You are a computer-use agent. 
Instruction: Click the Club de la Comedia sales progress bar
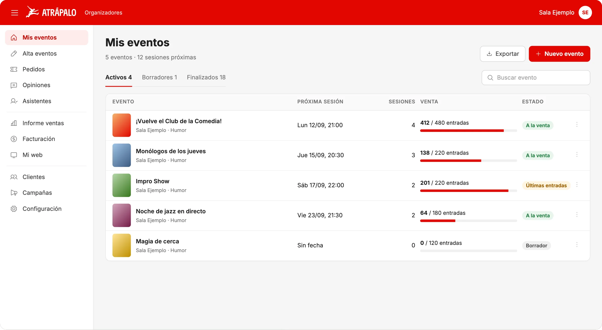[469, 131]
